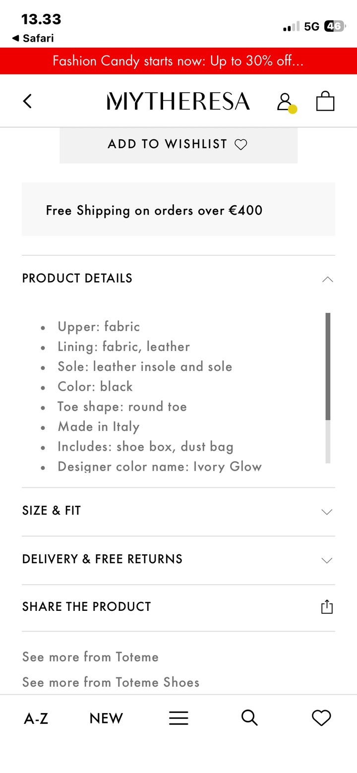Viewport: 357px width, 773px height.
Task: Expand Delivery & Free Returns section
Action: point(326,560)
